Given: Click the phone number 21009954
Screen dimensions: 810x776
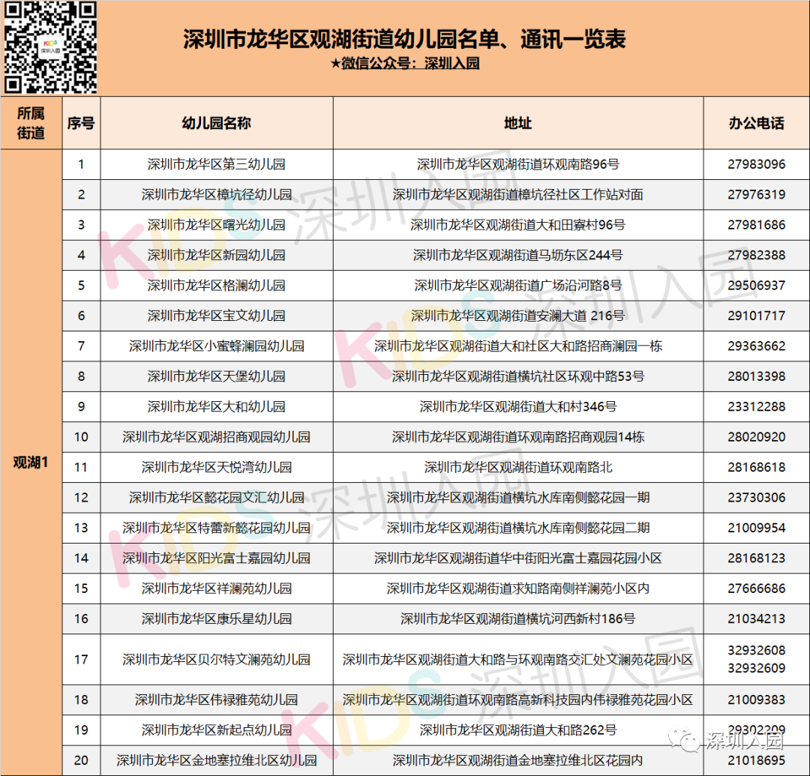Looking at the screenshot, I should (756, 528).
